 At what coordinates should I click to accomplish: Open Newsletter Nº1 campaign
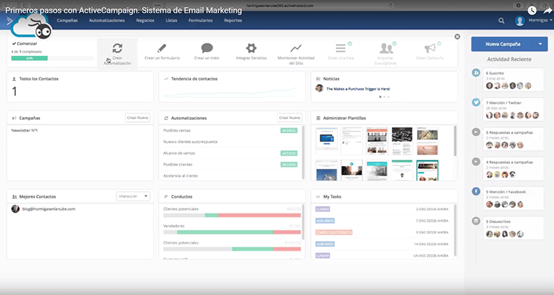(x=24, y=130)
